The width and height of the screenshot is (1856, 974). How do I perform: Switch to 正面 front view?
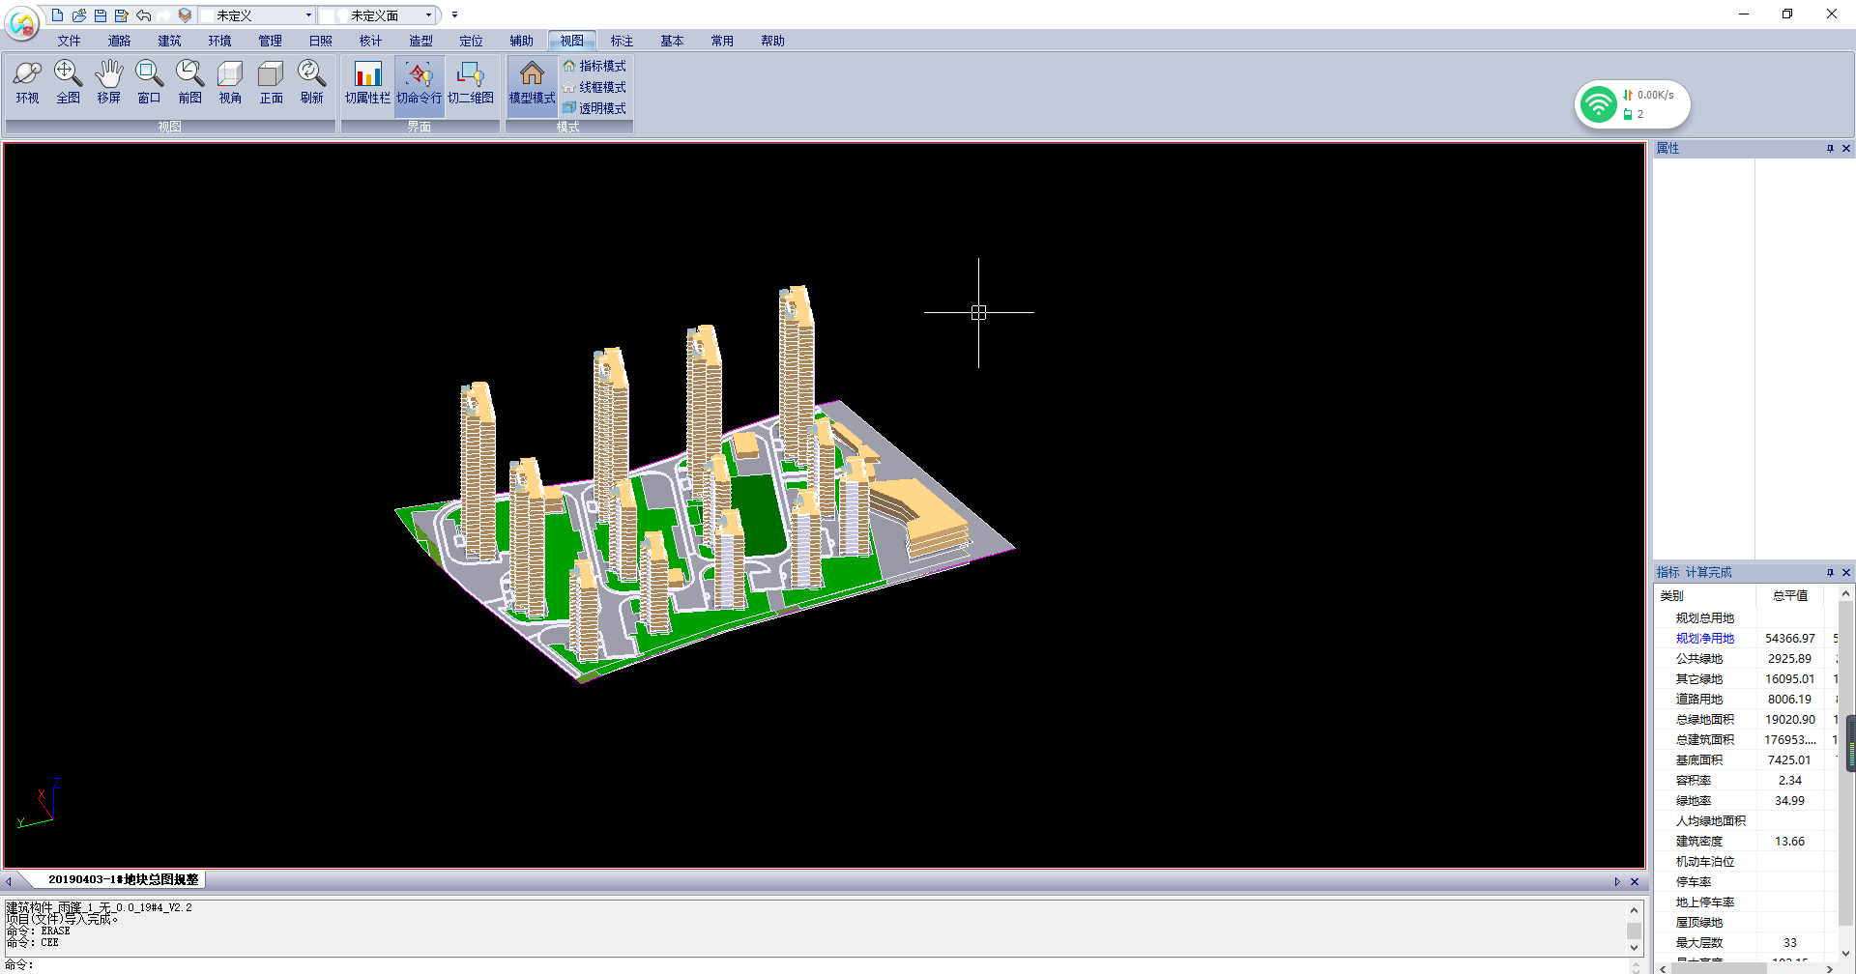click(x=271, y=81)
